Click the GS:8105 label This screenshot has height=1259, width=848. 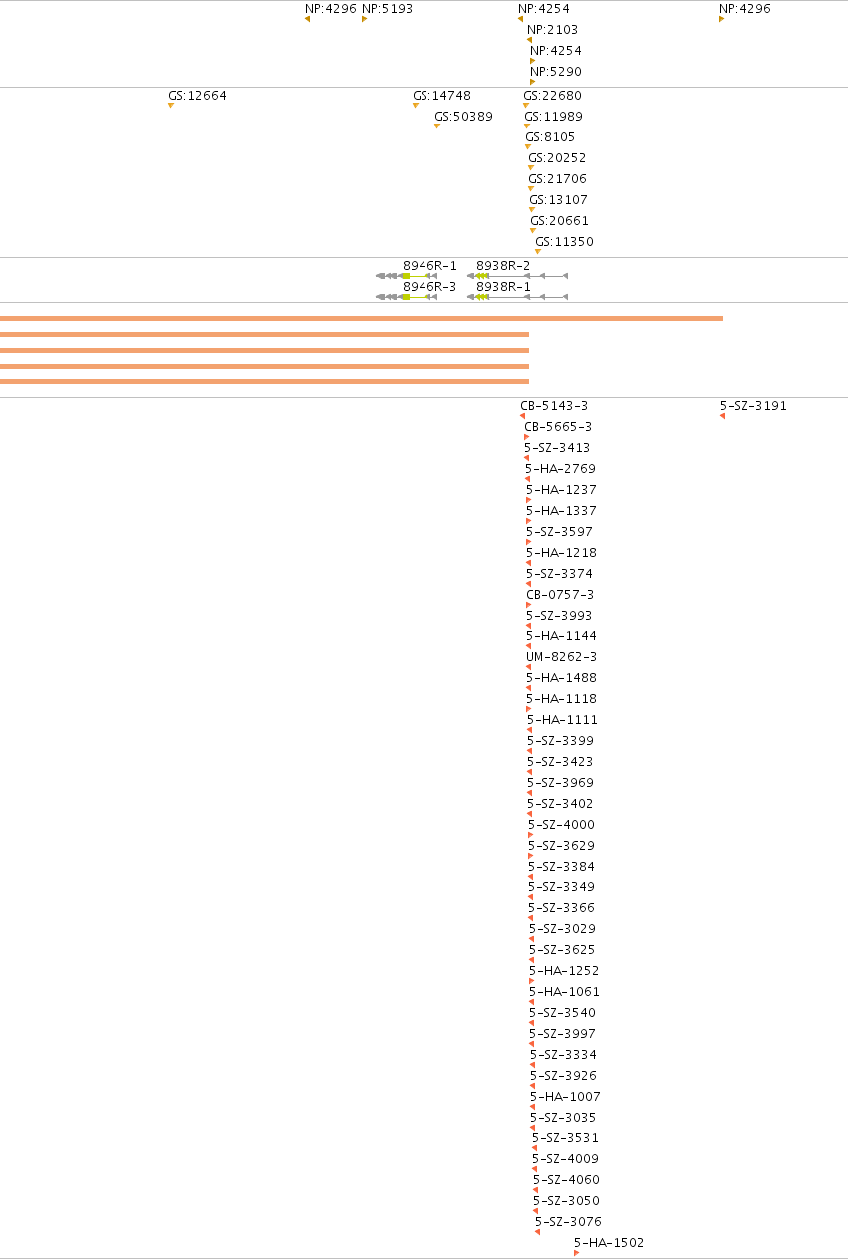click(550, 137)
